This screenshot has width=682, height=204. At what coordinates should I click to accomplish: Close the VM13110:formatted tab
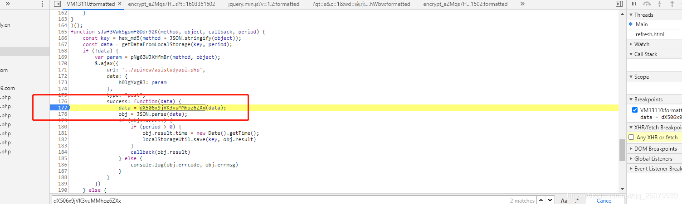(x=120, y=4)
